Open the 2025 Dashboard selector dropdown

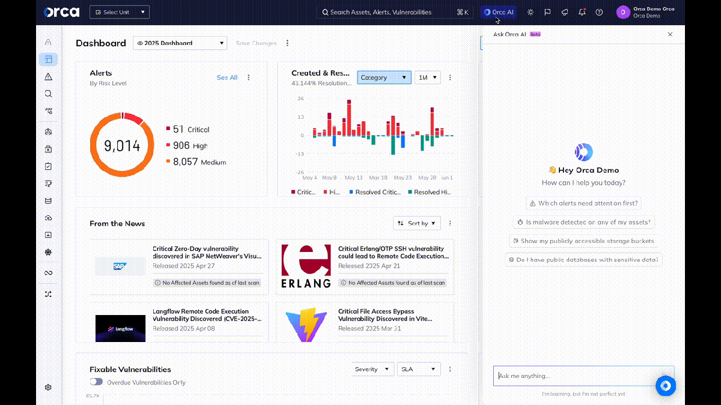180,43
